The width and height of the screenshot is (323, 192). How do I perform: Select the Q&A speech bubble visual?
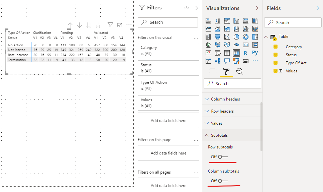[x=227, y=61]
